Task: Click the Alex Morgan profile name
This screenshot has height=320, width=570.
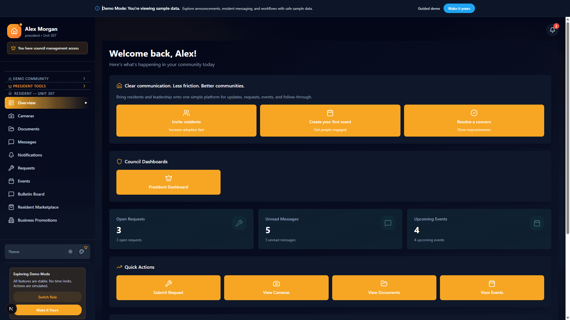Action: pos(41,29)
